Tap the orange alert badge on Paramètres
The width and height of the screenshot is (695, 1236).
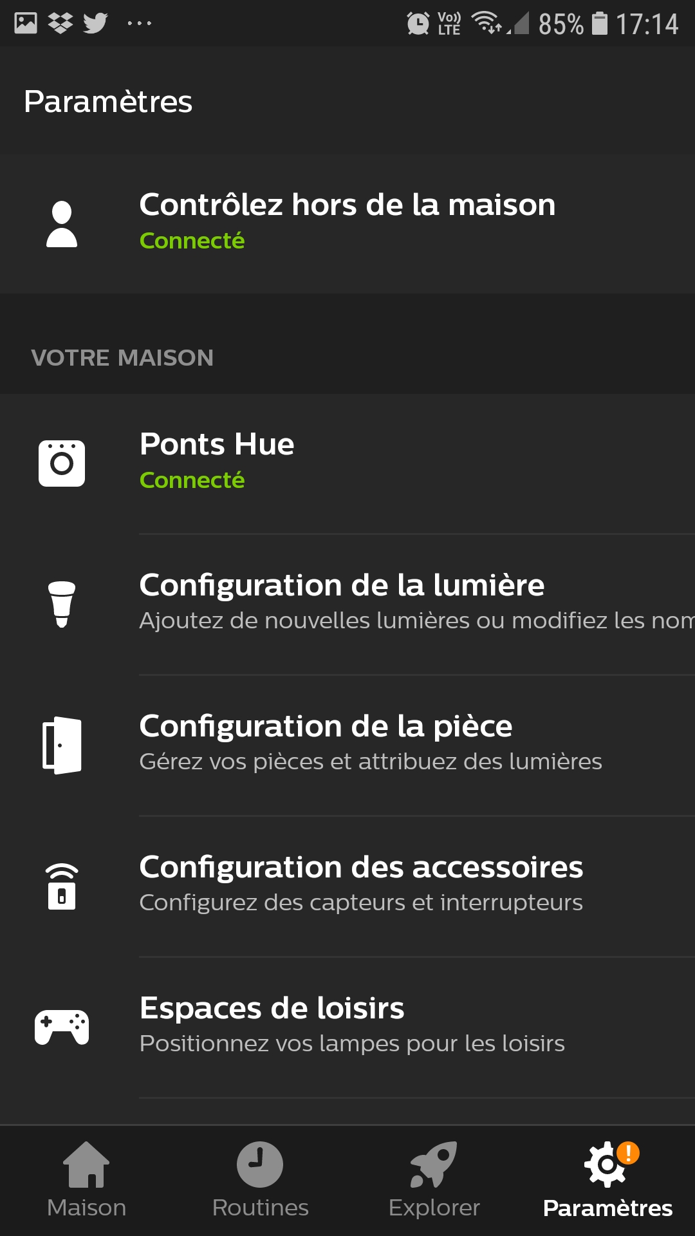[628, 1152]
